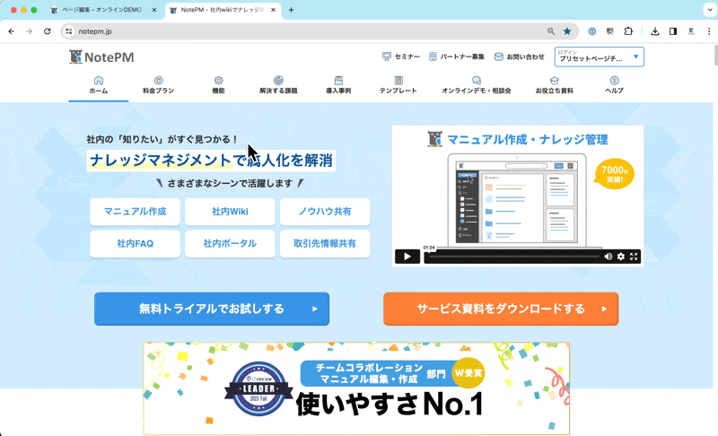Click the お問い合わせ link
718x436 pixels.
pos(520,57)
